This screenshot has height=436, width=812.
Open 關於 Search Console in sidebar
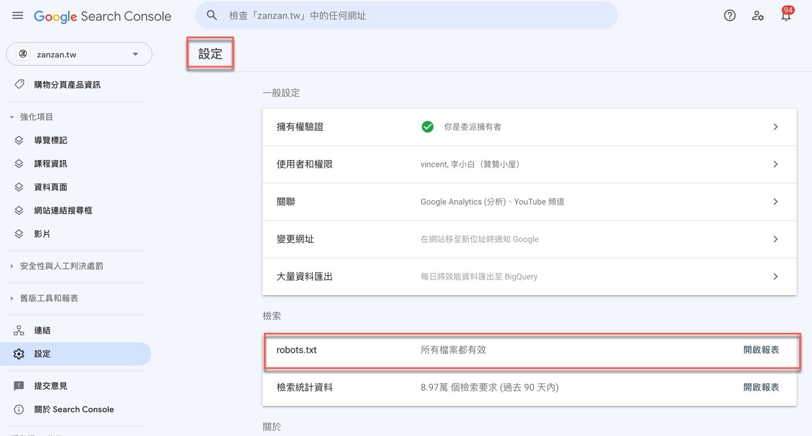(75, 409)
